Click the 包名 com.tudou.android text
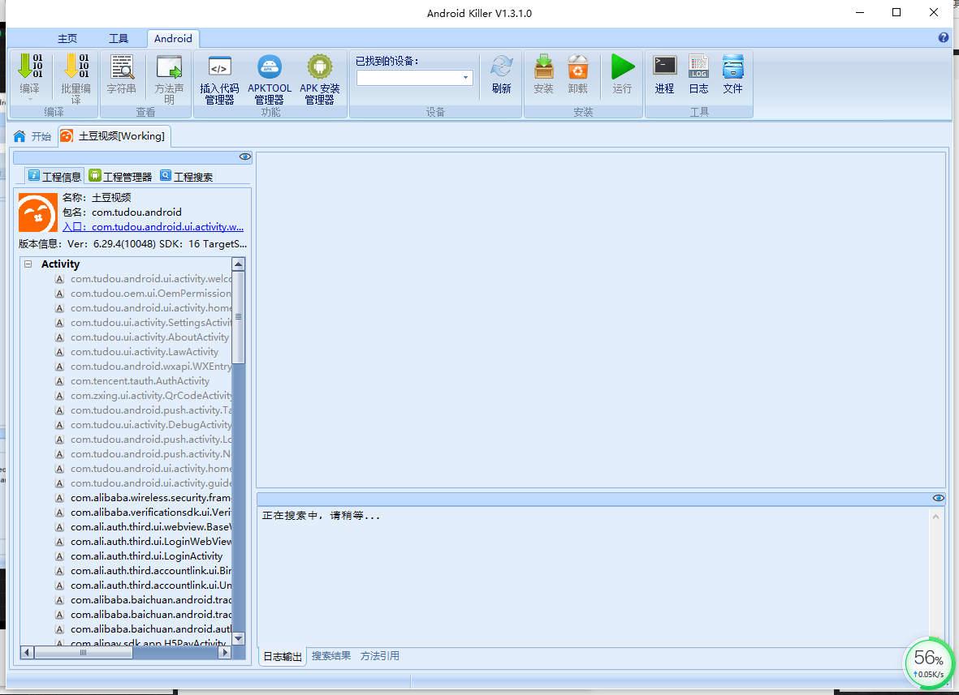 coord(123,212)
